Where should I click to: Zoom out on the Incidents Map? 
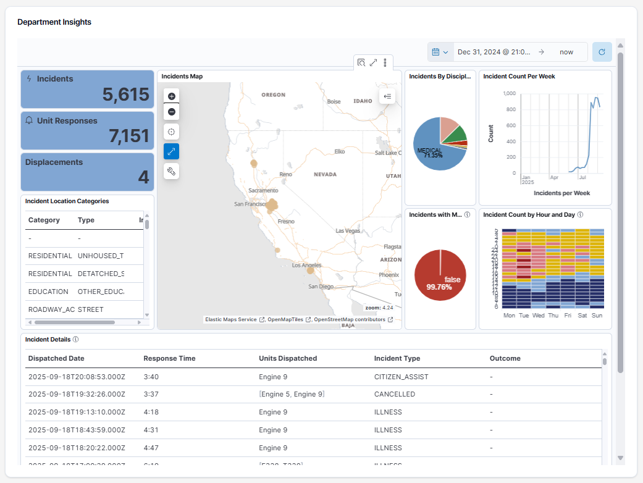click(x=172, y=112)
